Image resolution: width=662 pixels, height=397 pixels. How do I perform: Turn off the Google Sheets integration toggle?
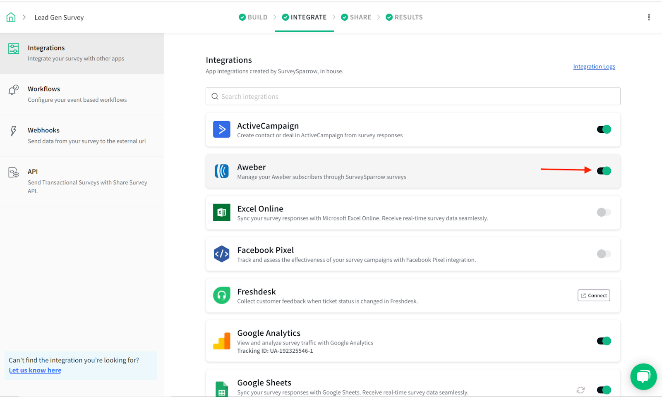coord(604,390)
